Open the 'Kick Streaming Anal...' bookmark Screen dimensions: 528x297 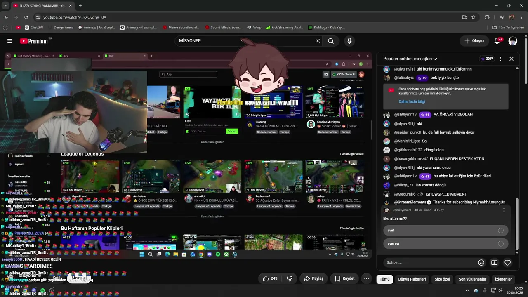(x=284, y=28)
